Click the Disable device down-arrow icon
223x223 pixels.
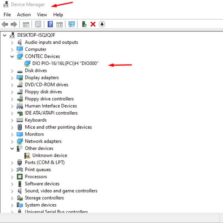pyautogui.click(x=102, y=24)
